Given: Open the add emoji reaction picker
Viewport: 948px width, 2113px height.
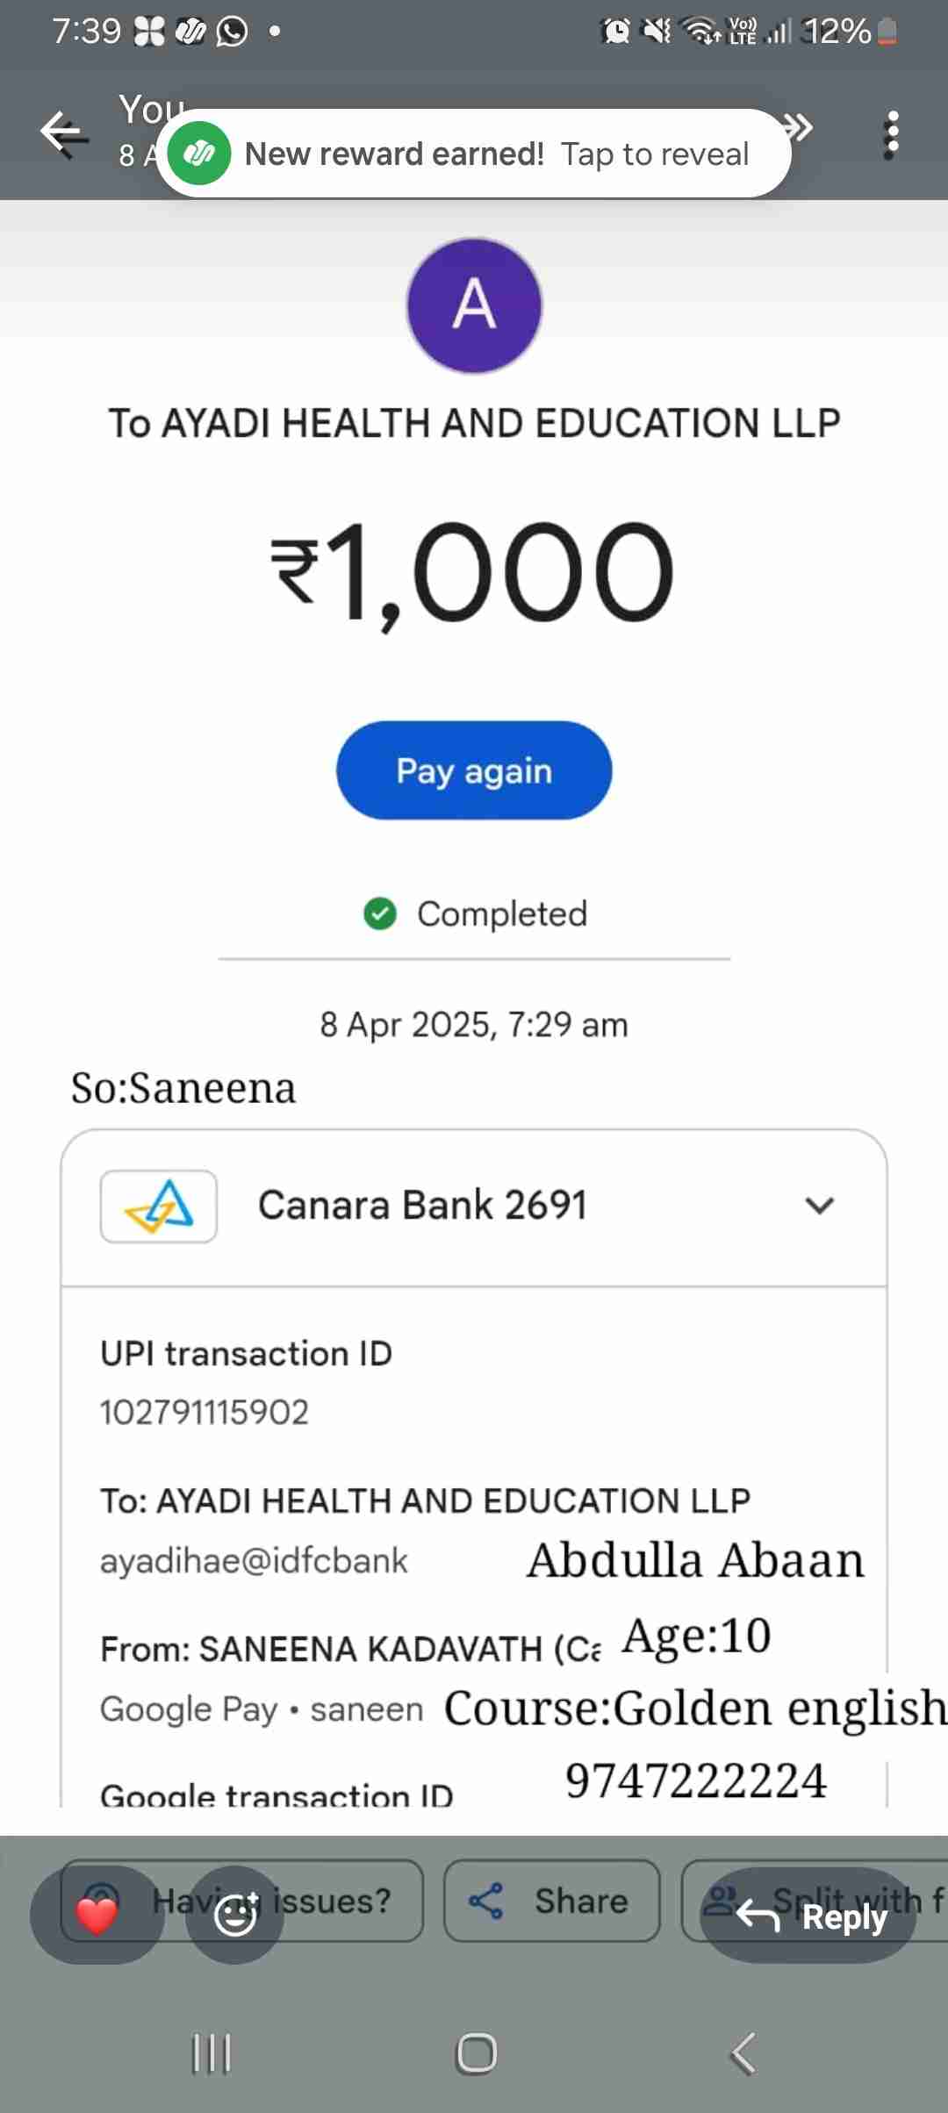Looking at the screenshot, I should tap(235, 1915).
